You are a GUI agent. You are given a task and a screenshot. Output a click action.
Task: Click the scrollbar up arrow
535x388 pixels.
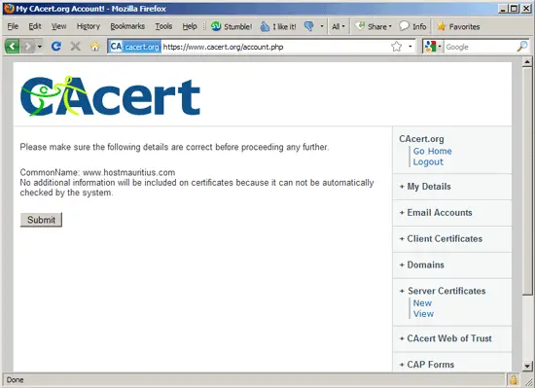(527, 62)
